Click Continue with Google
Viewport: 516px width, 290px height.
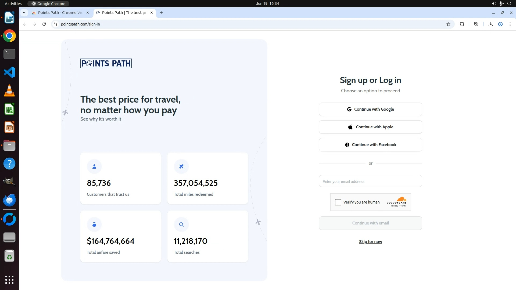370,109
